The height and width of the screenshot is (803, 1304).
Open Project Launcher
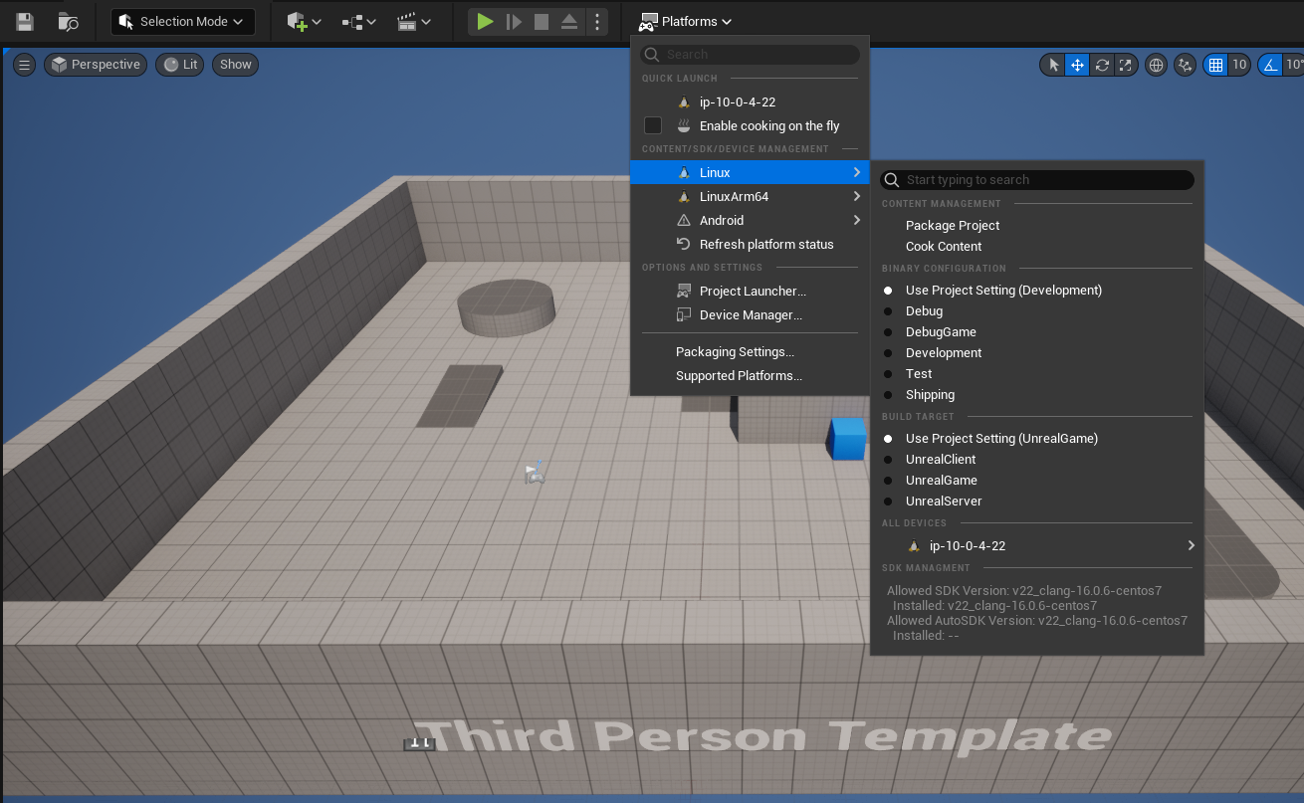(x=750, y=291)
